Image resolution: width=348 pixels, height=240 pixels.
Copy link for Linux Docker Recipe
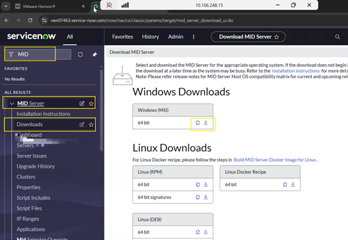[285, 184]
